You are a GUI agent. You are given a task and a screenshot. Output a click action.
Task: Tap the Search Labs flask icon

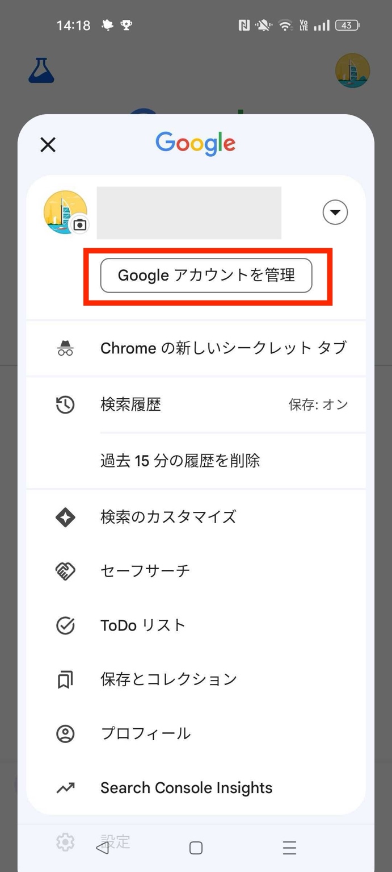tap(41, 70)
